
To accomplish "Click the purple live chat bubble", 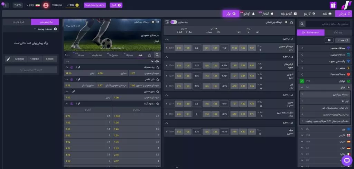I will 346,160.
